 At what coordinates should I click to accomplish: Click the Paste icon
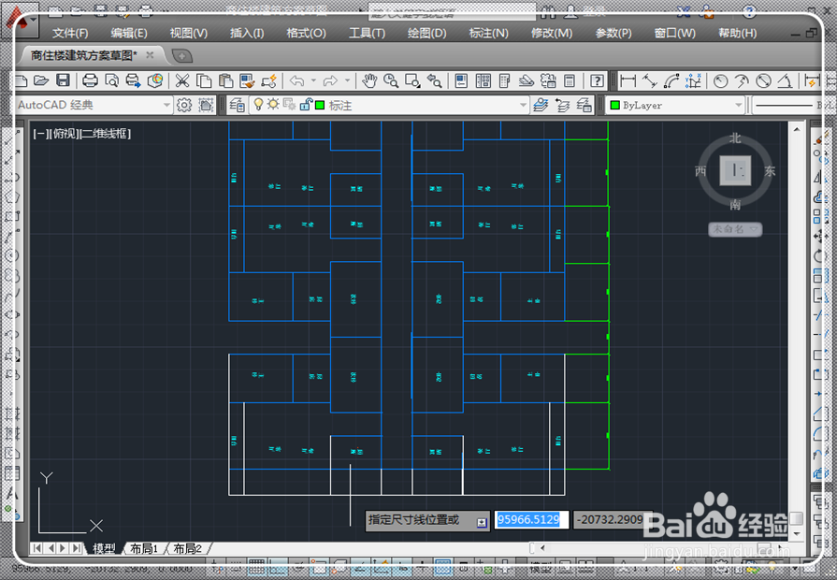pos(225,81)
